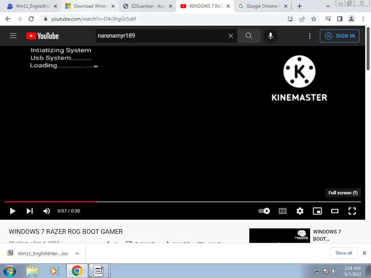This screenshot has height=278, width=371.
Task: View site lock information icon
Action: tap(46, 19)
